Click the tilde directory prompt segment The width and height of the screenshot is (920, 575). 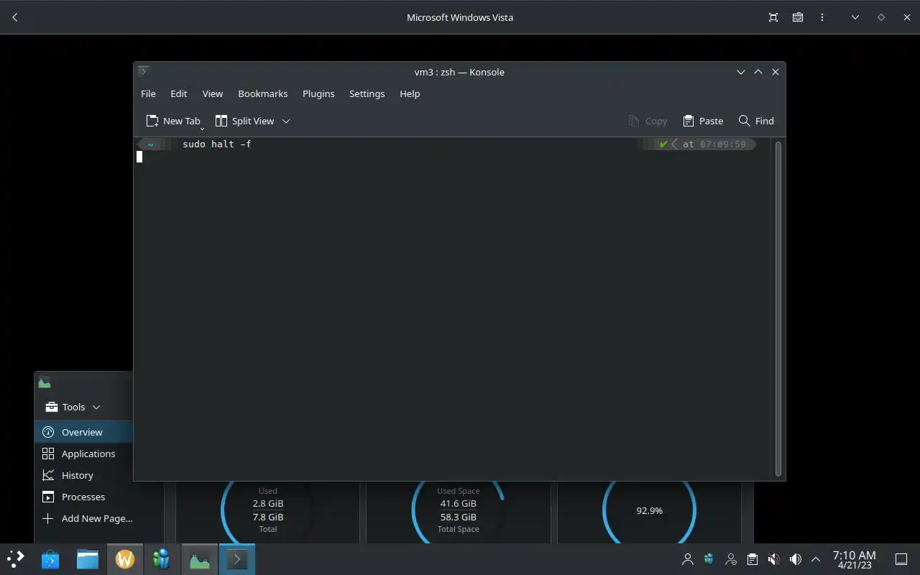(x=150, y=144)
